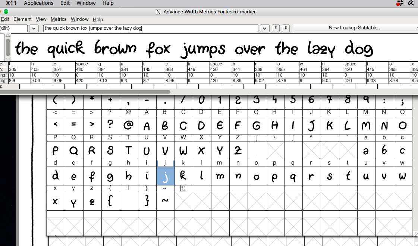
Task: Click the metrics table horizontal scrollbar
Action: coord(85,92)
